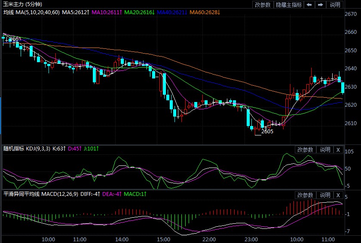This screenshot has width=361, height=243.
Task: Select the 平滑异同平均线 MACD(12,26,9) label
Action: [x=40, y=194]
